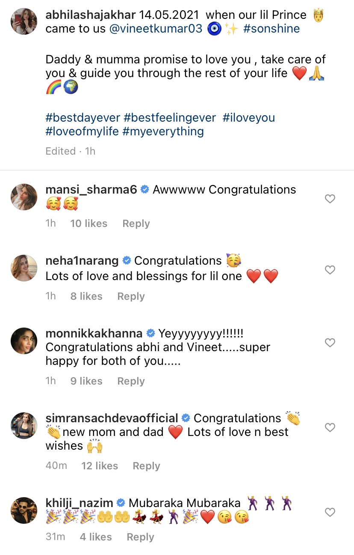This screenshot has width=354, height=555.
Task: Like neha1narang's comment with the heart
Action: 330,270
